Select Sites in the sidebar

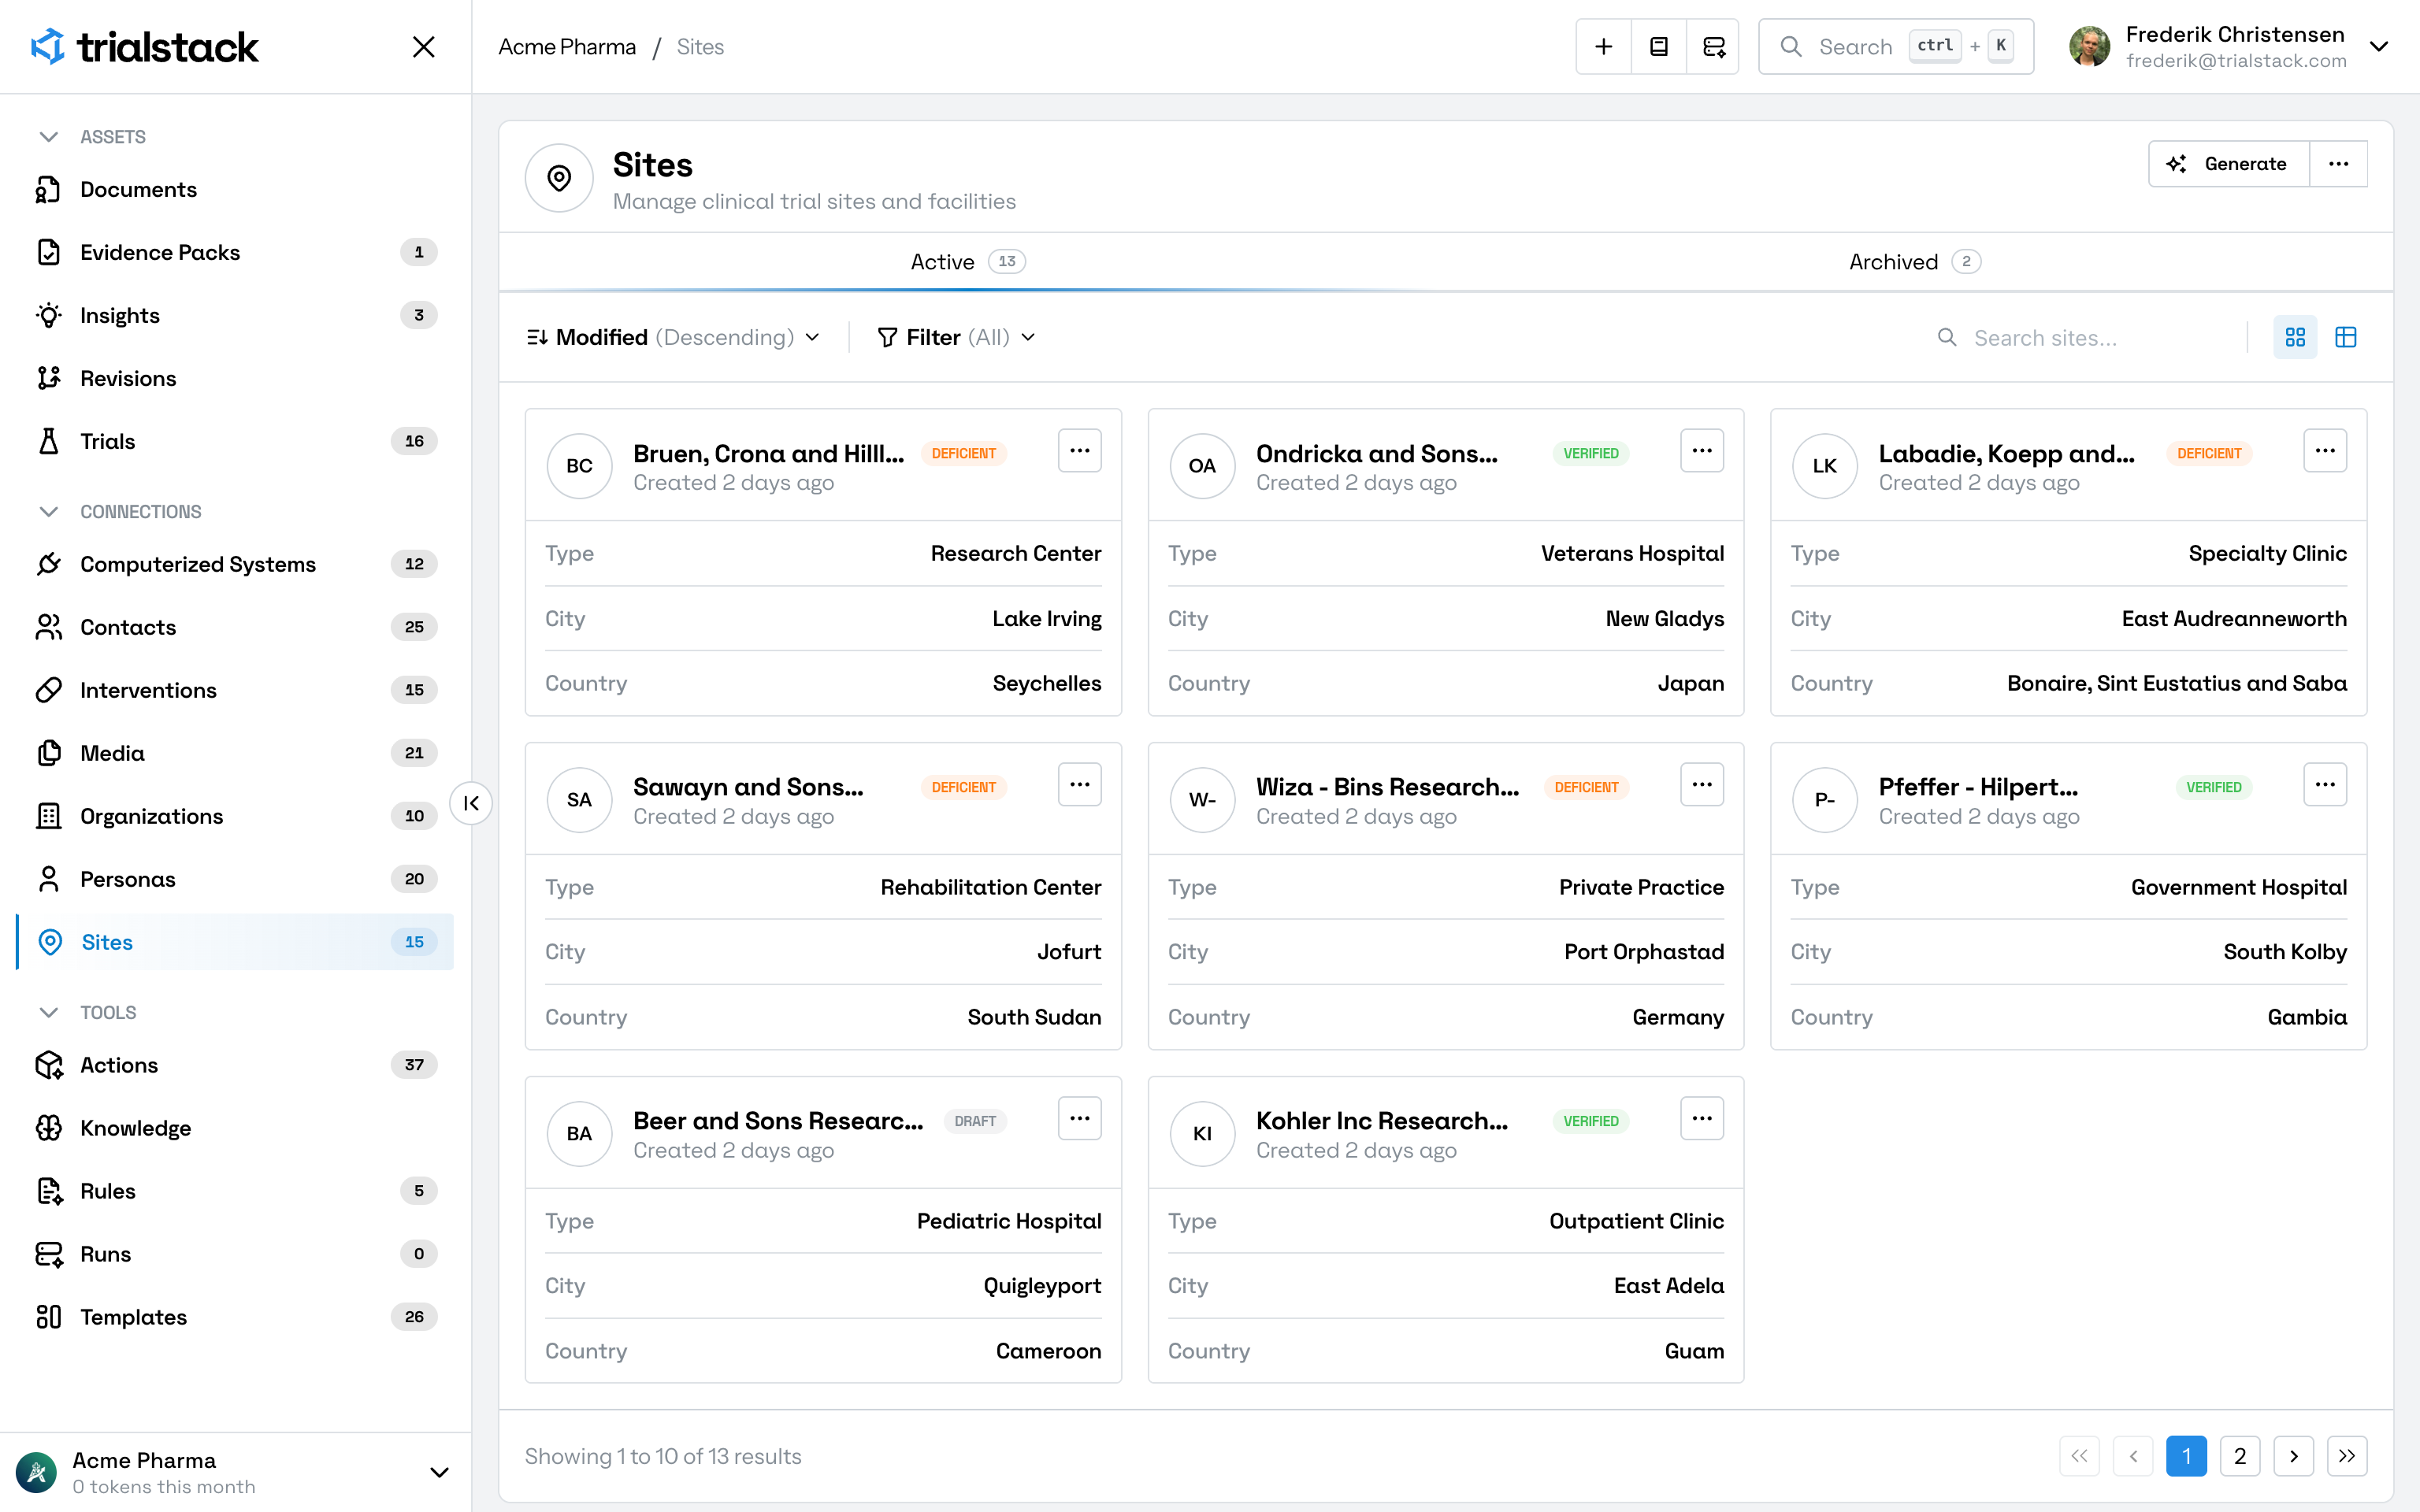coord(235,942)
